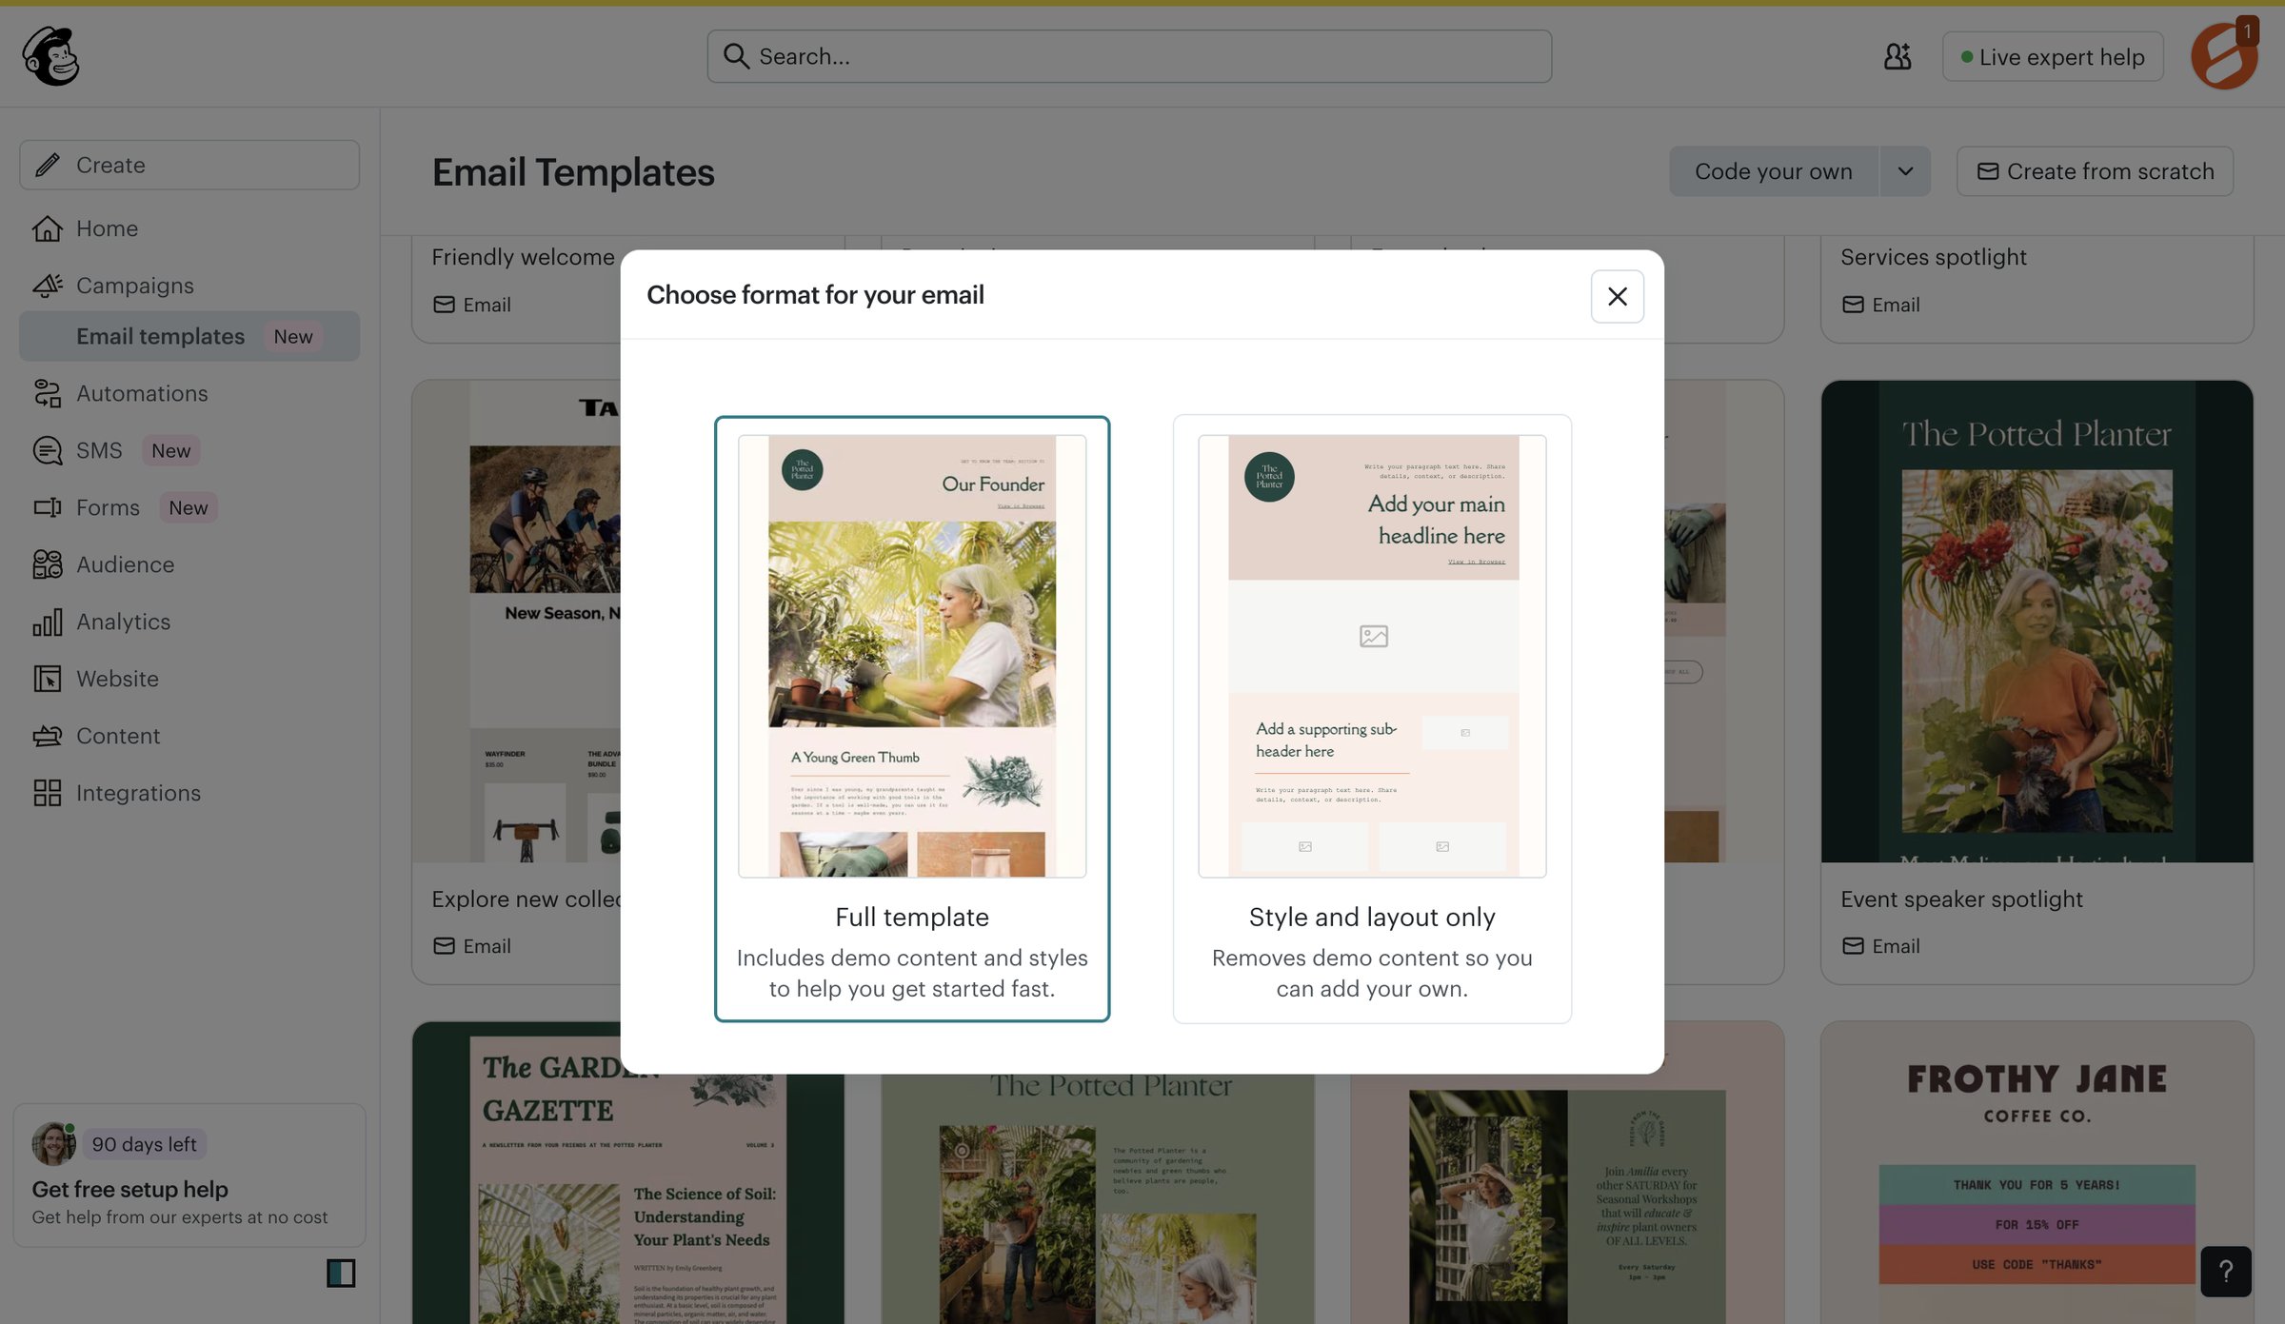Click the search magnifier icon
Viewport: 2285px width, 1324px height.
[x=735, y=56]
